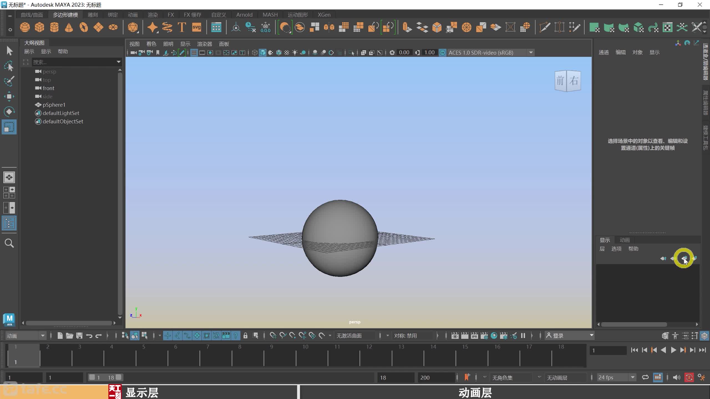Go to end of playback range

click(x=703, y=350)
